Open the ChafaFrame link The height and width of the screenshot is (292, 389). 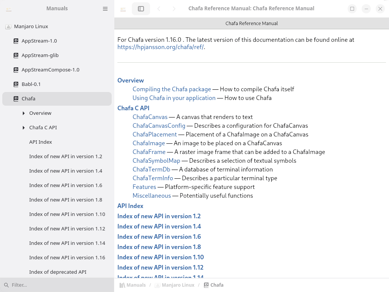pyautogui.click(x=149, y=152)
